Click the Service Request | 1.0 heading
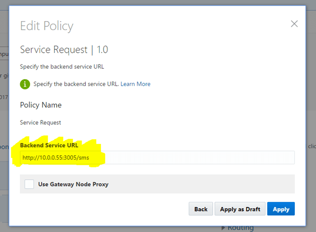 (x=64, y=49)
